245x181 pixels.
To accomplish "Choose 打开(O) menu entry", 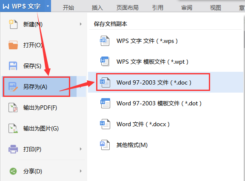I will 44,45.
